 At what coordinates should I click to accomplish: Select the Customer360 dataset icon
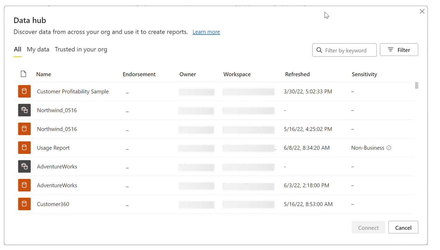pyautogui.click(x=24, y=204)
